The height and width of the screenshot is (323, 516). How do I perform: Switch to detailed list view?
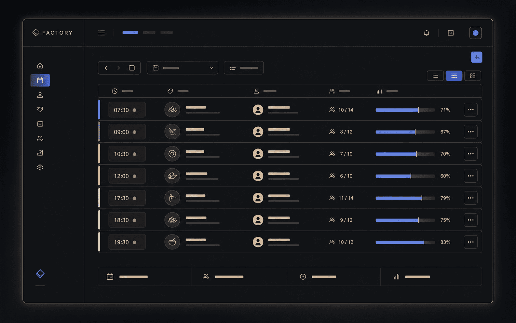(x=454, y=76)
